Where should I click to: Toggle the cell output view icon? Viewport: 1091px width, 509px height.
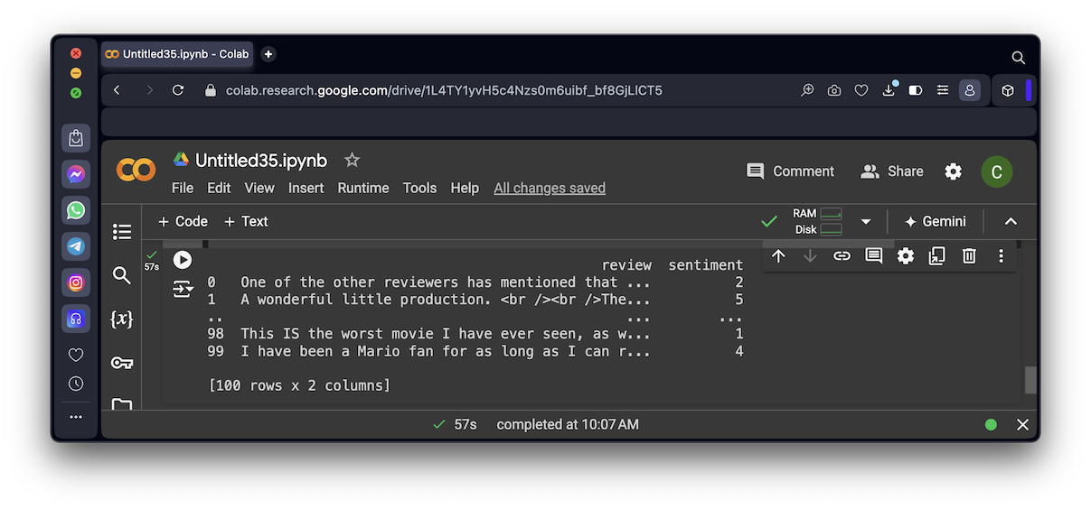[183, 289]
